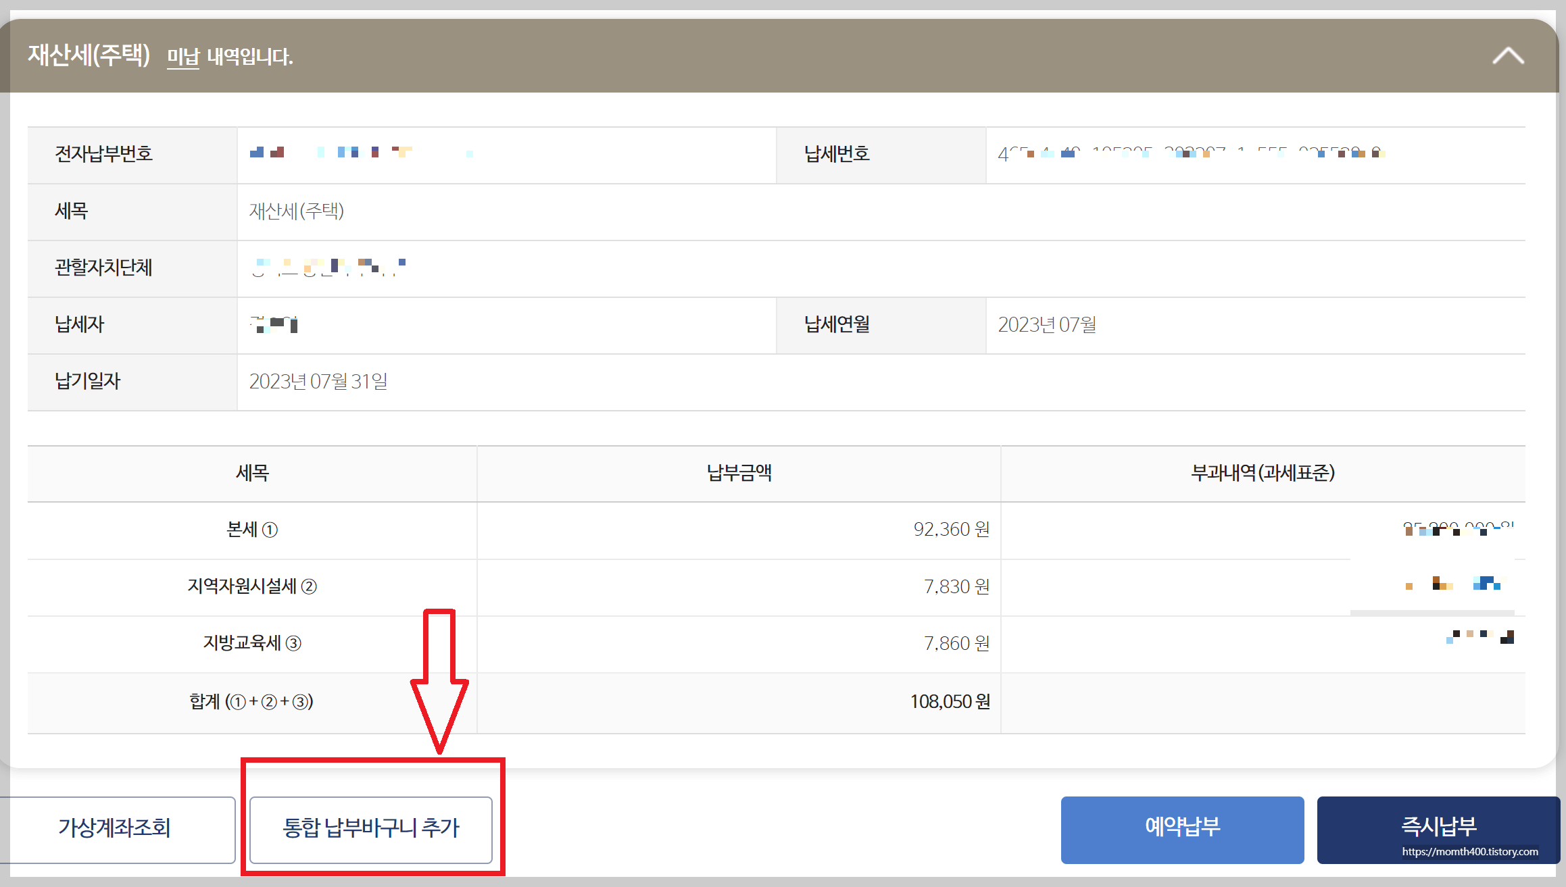Open 가상계좌조회 virtual account lookup

coord(116,830)
